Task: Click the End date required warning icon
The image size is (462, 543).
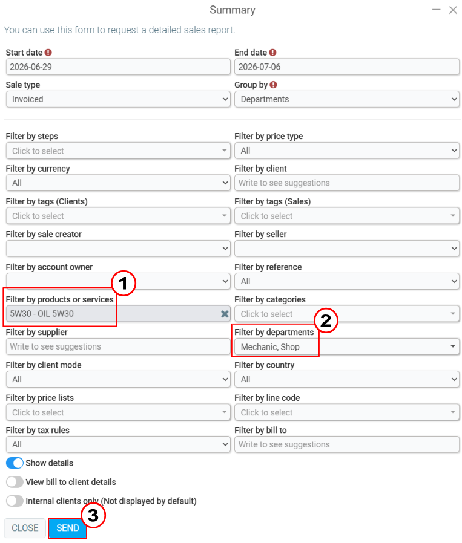Action: point(272,53)
